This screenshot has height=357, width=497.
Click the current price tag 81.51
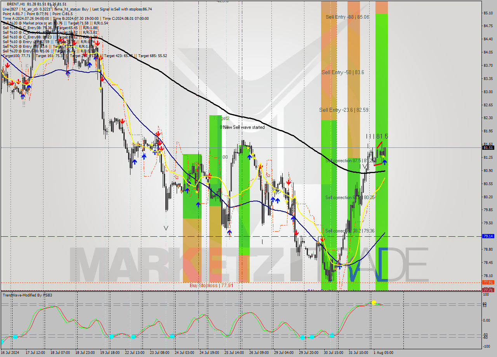click(x=488, y=148)
